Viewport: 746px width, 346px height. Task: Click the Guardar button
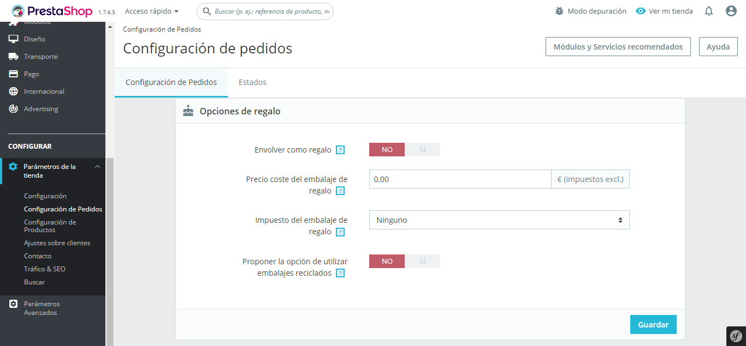coord(653,324)
